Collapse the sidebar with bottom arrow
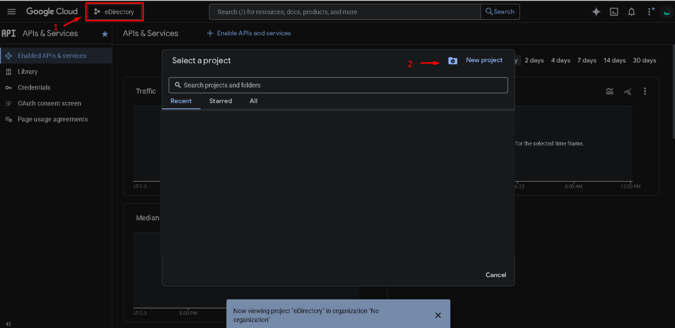 click(8, 324)
